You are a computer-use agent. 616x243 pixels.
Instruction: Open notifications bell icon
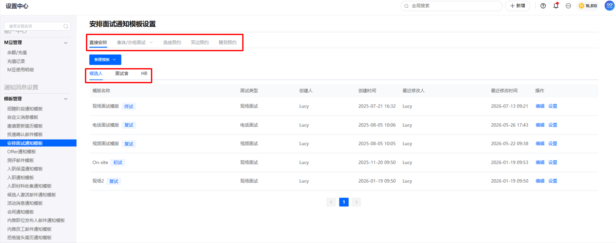556,6
